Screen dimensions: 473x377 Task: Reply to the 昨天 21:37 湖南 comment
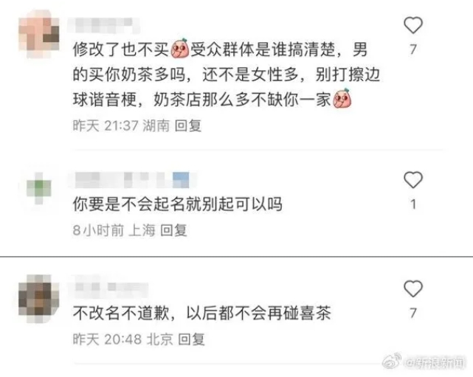click(188, 125)
